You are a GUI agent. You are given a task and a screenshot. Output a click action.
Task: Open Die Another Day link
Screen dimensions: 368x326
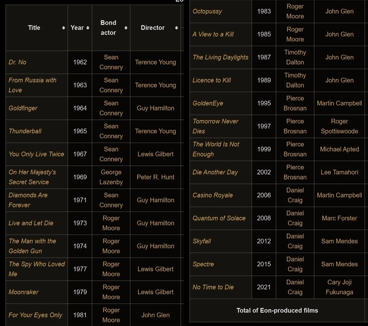(x=215, y=172)
